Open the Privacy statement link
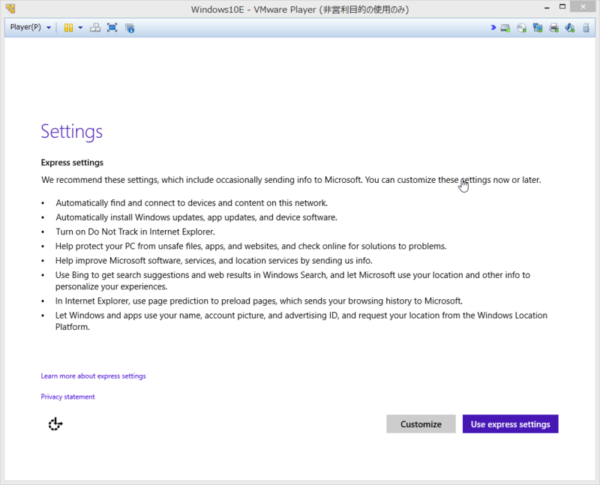This screenshot has height=485, width=600. pyautogui.click(x=67, y=397)
